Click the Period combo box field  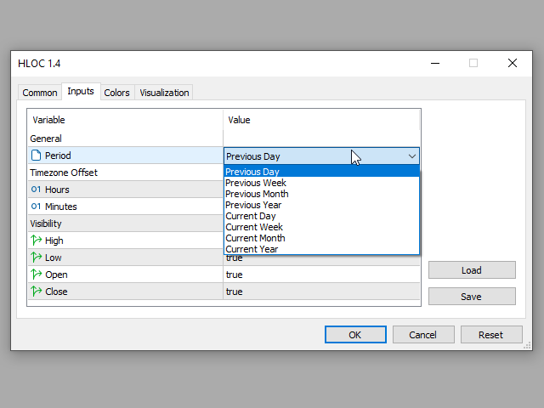(x=321, y=156)
